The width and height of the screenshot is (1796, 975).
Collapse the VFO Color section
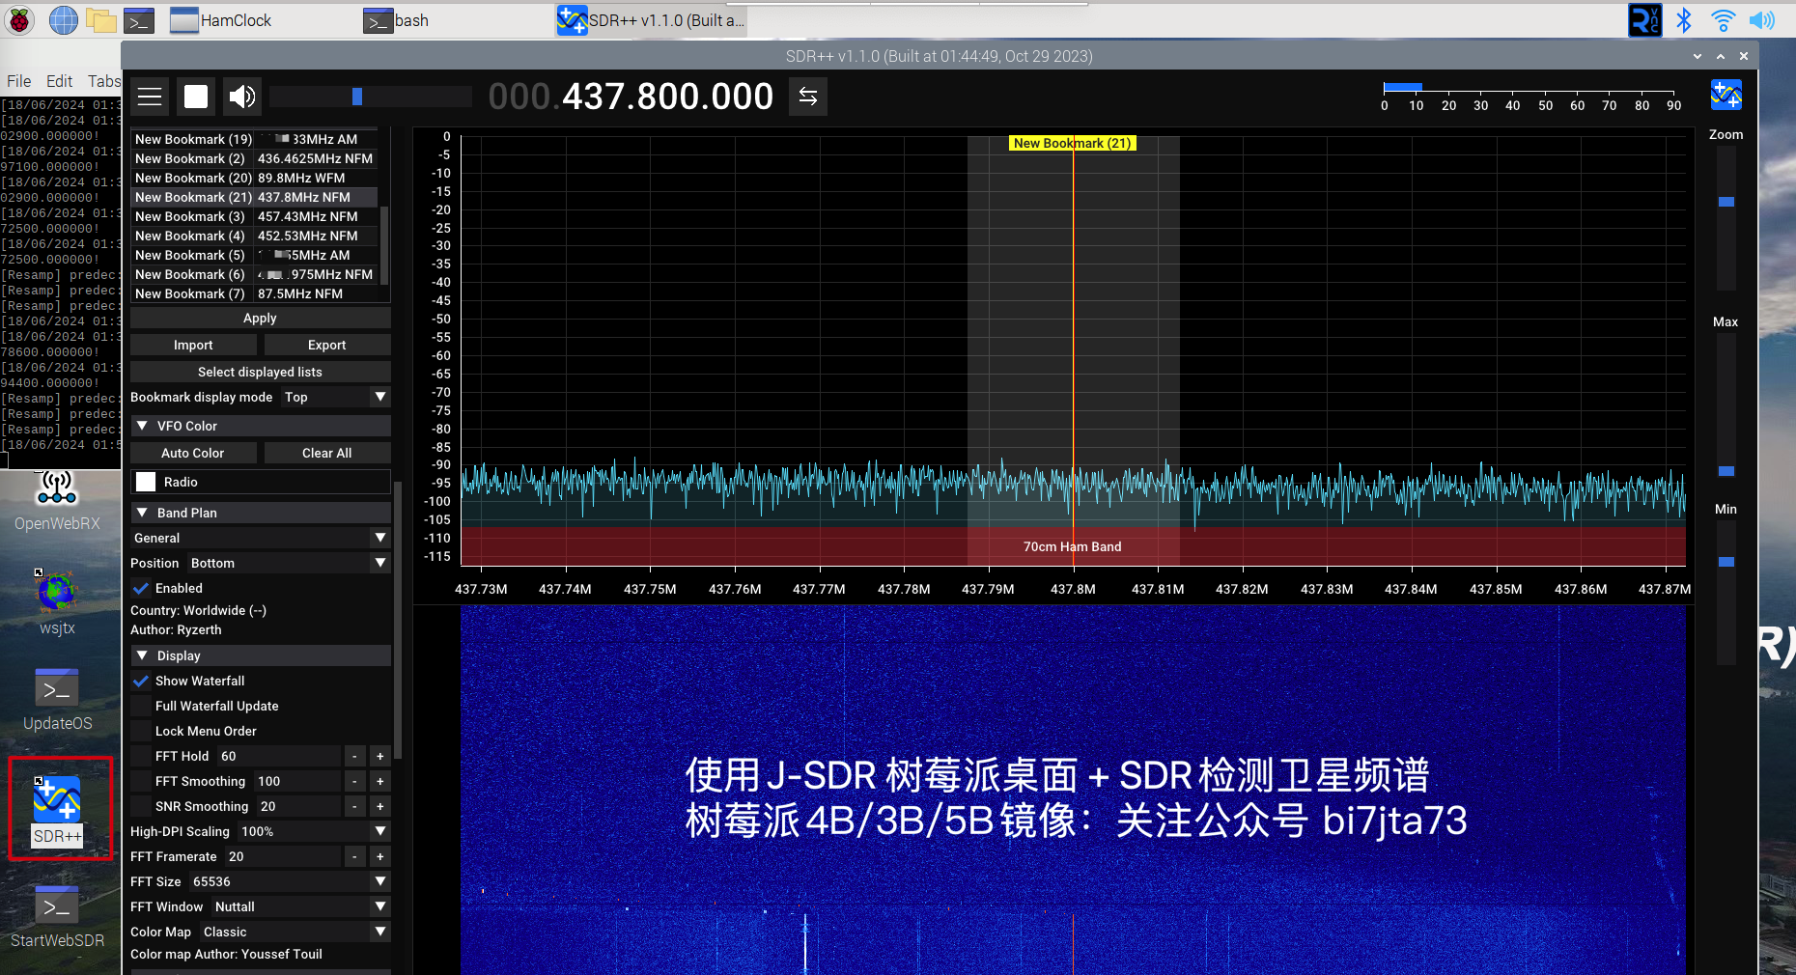pos(261,426)
